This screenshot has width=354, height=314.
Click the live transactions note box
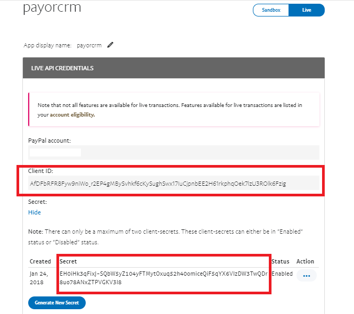(174, 110)
